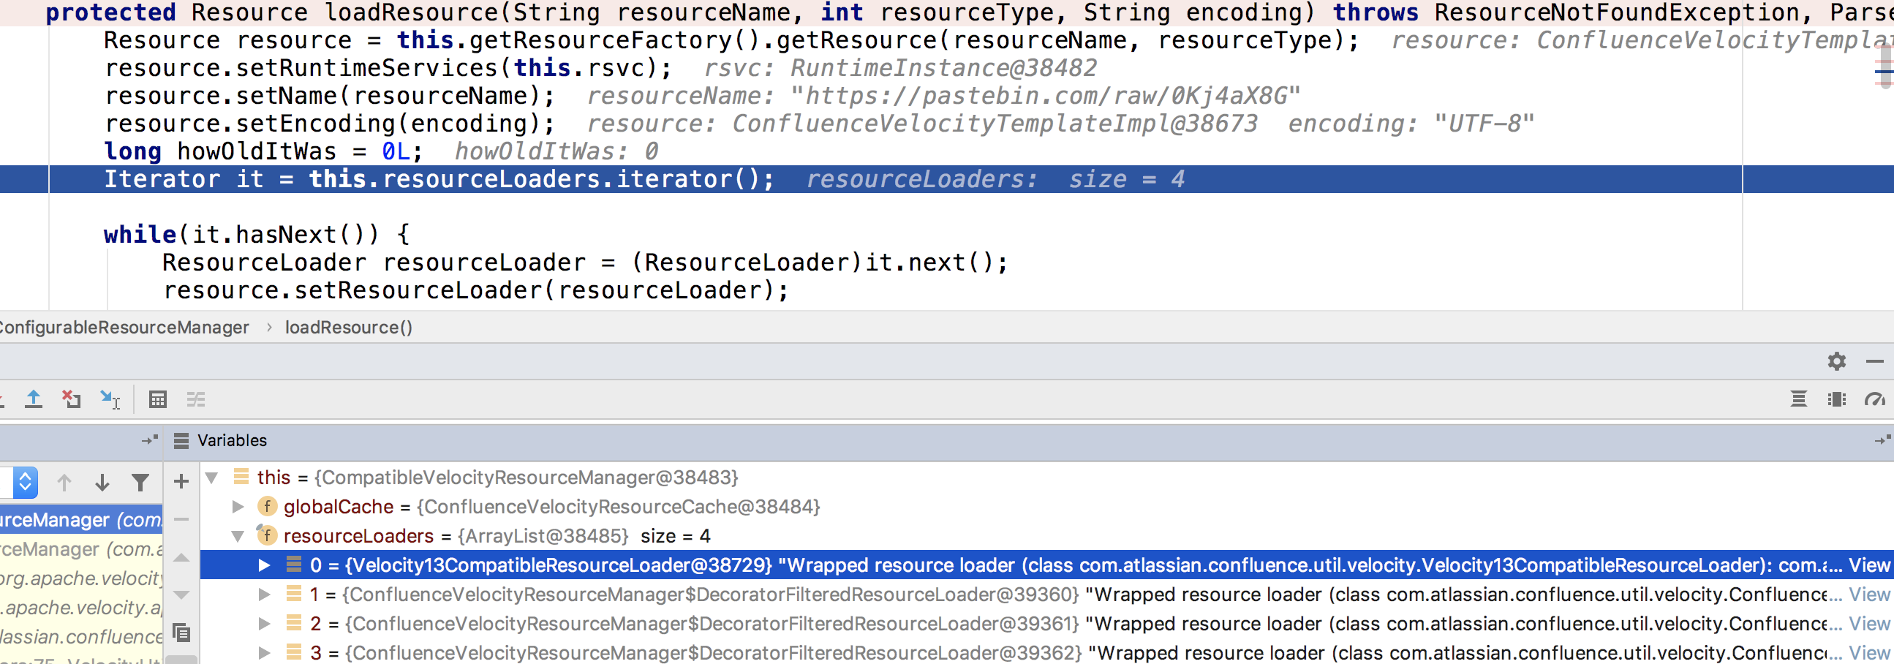Click 'resource.setRuntimeServices(this.rsvc);' code
This screenshot has width=1894, height=664.
(x=388, y=68)
